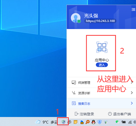
Task: Click the 应用中心 label text
Action: 102,60
